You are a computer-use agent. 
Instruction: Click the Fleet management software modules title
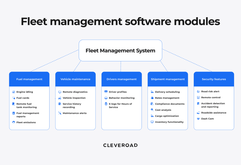(120, 21)
